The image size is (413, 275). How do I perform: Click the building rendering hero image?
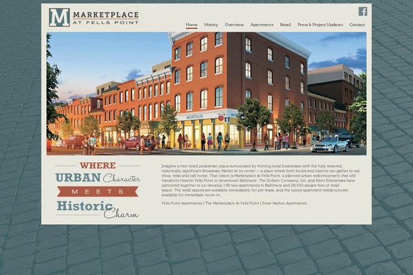pos(206,93)
